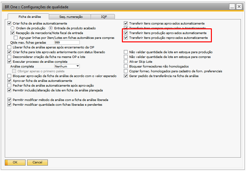Toggle Aprovar ficha de análise automaticamente
Screen dimensions: 246x171
[x=10, y=81]
